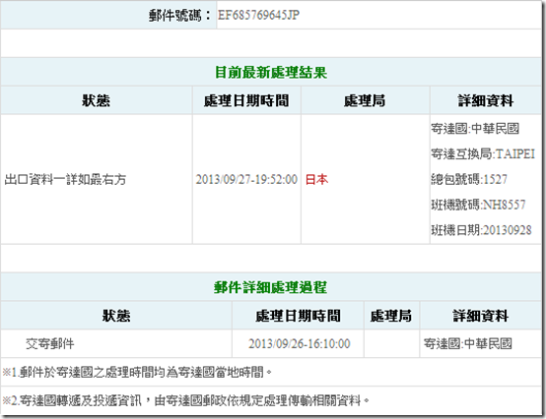Click the 郵件號碼 label
The width and height of the screenshot is (546, 419).
tap(179, 16)
